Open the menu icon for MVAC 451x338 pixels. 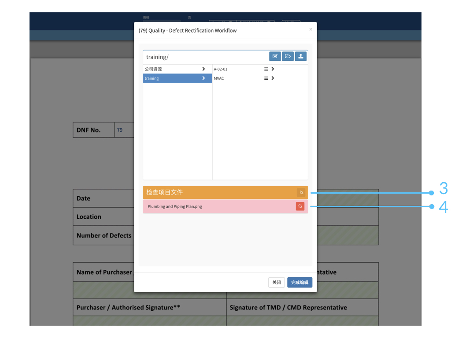point(266,78)
